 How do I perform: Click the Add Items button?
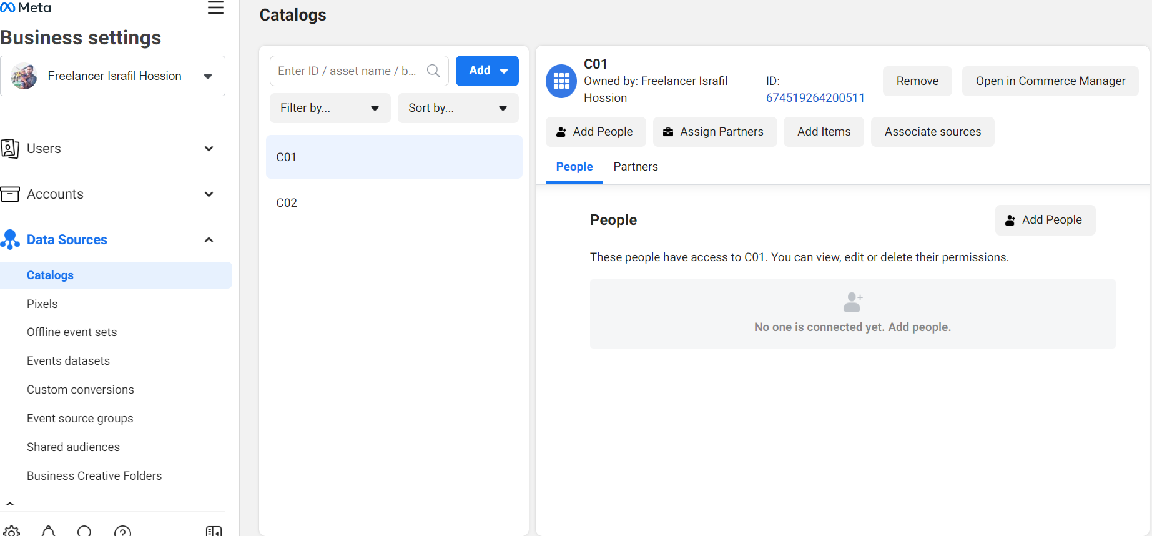pos(824,132)
